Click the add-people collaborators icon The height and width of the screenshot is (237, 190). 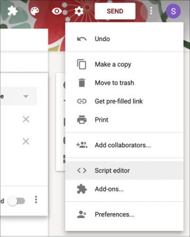click(x=82, y=145)
